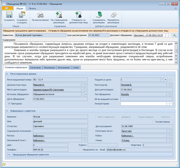Toggle Уведомлять по Email checkbox
The image size is (180, 168).
click(x=81, y=149)
